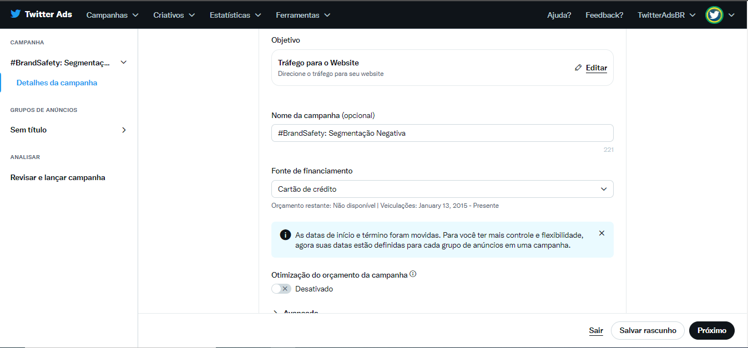Click the black info icon in notice banner
The width and height of the screenshot is (748, 348).
(285, 234)
